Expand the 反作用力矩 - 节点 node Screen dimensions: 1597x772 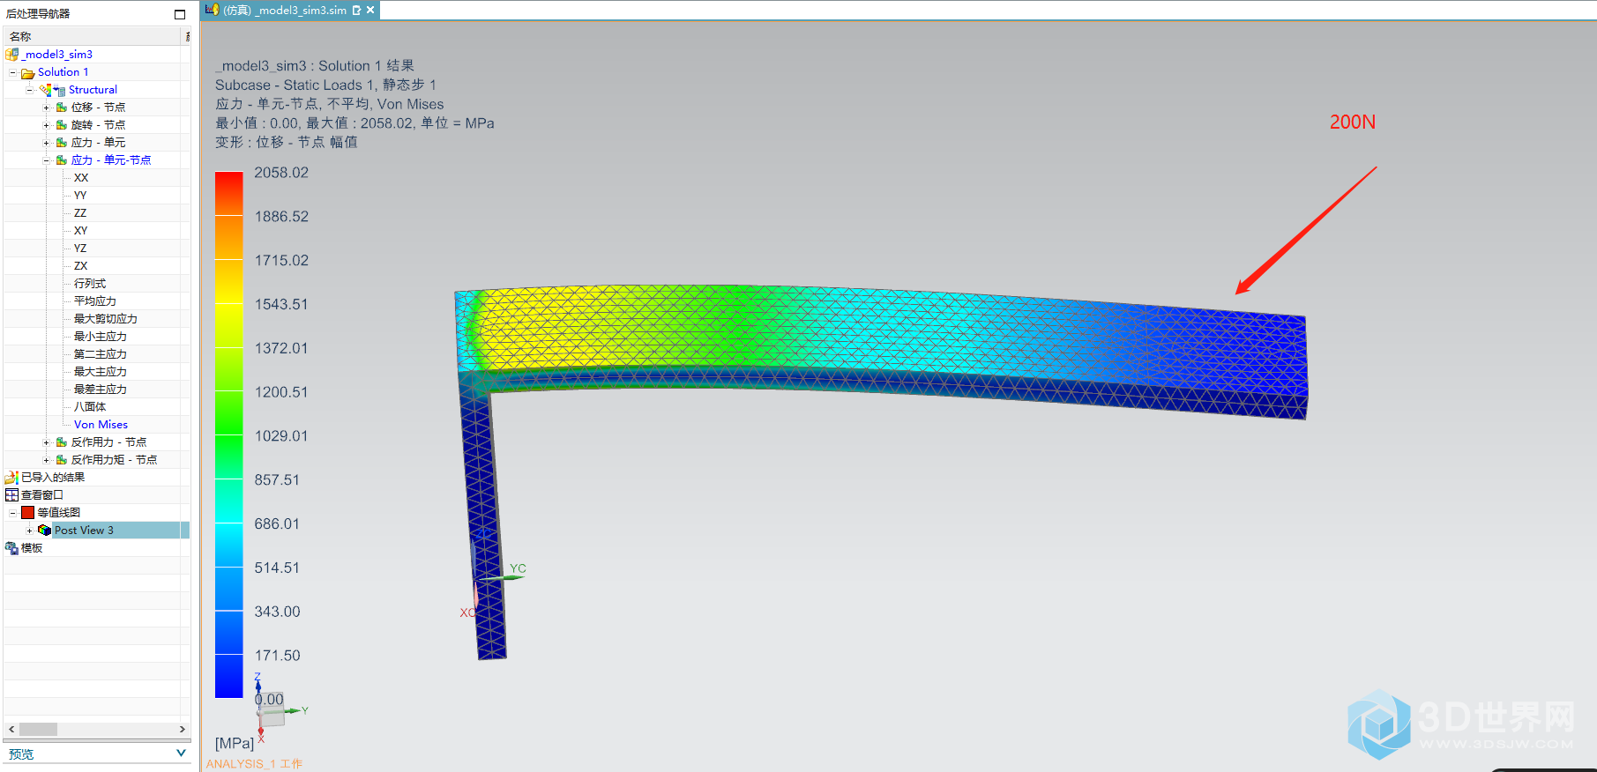tap(47, 460)
